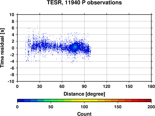155x116 pixels.
Task: Click the '-10' tick label on residual axis
Action: 11,81
